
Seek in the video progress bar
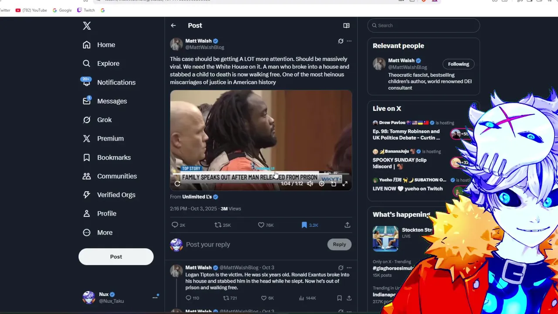(x=261, y=174)
